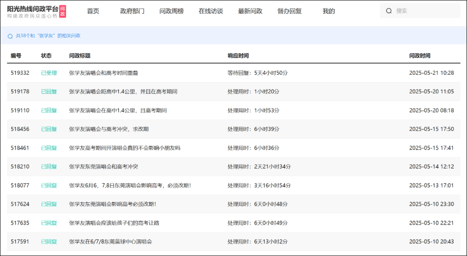Navigate to 最新问政 page
This screenshot has width=467, height=256.
click(250, 11)
